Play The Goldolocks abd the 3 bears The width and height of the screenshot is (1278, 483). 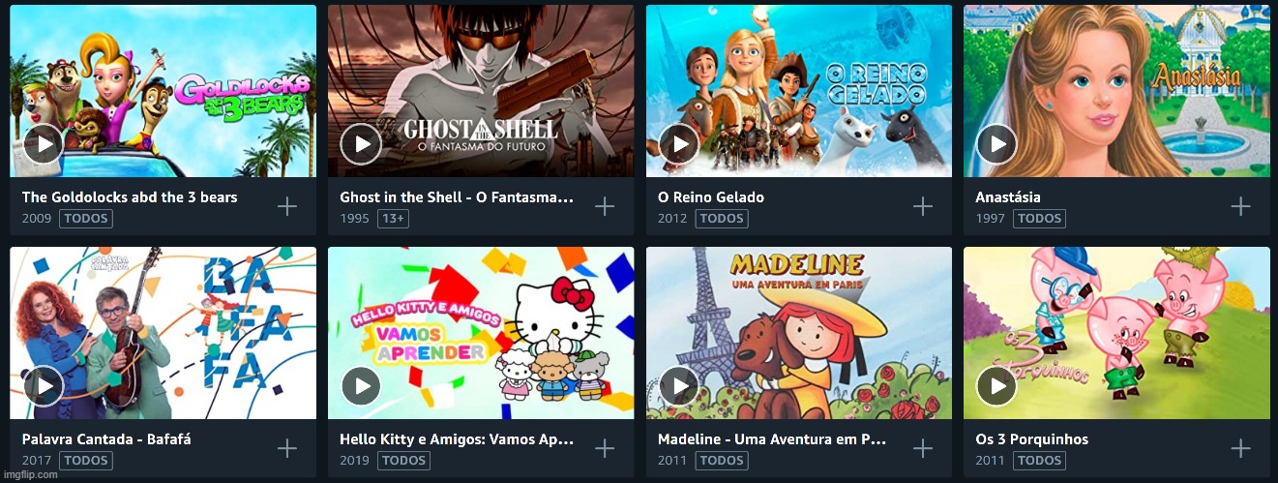click(x=44, y=145)
